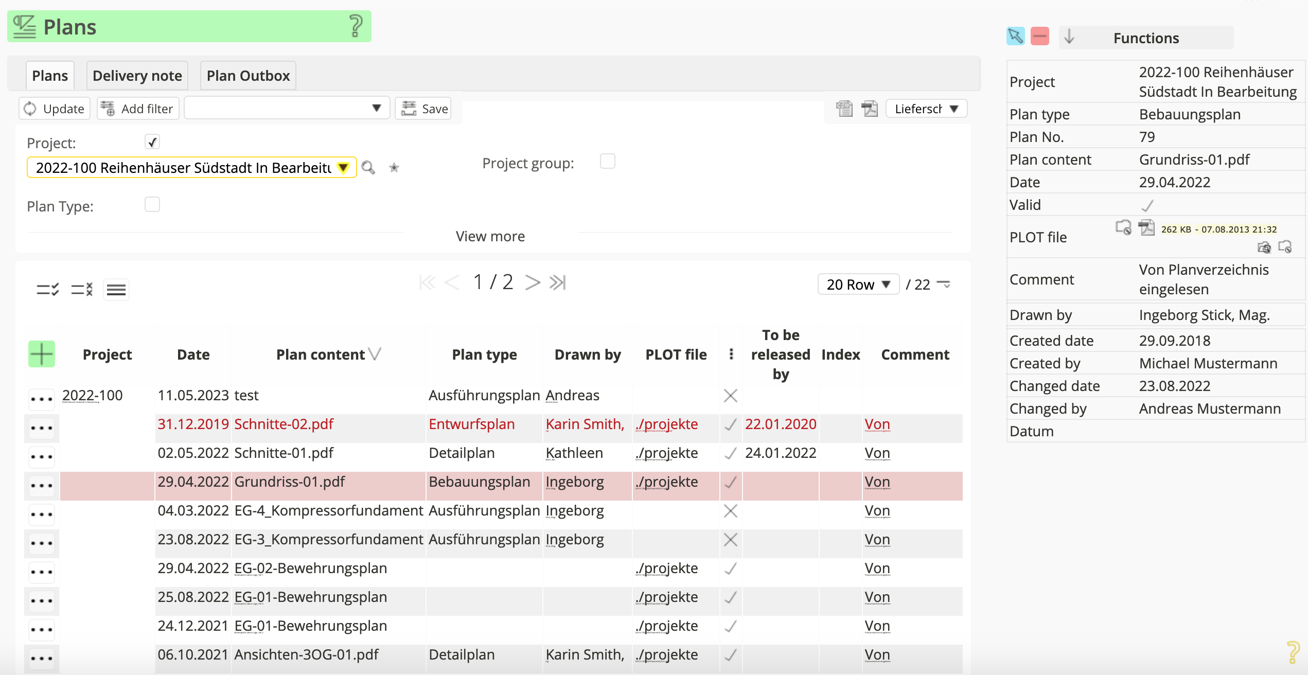Click the red minus icon near Functions
Image resolution: width=1308 pixels, height=675 pixels.
pos(1039,37)
